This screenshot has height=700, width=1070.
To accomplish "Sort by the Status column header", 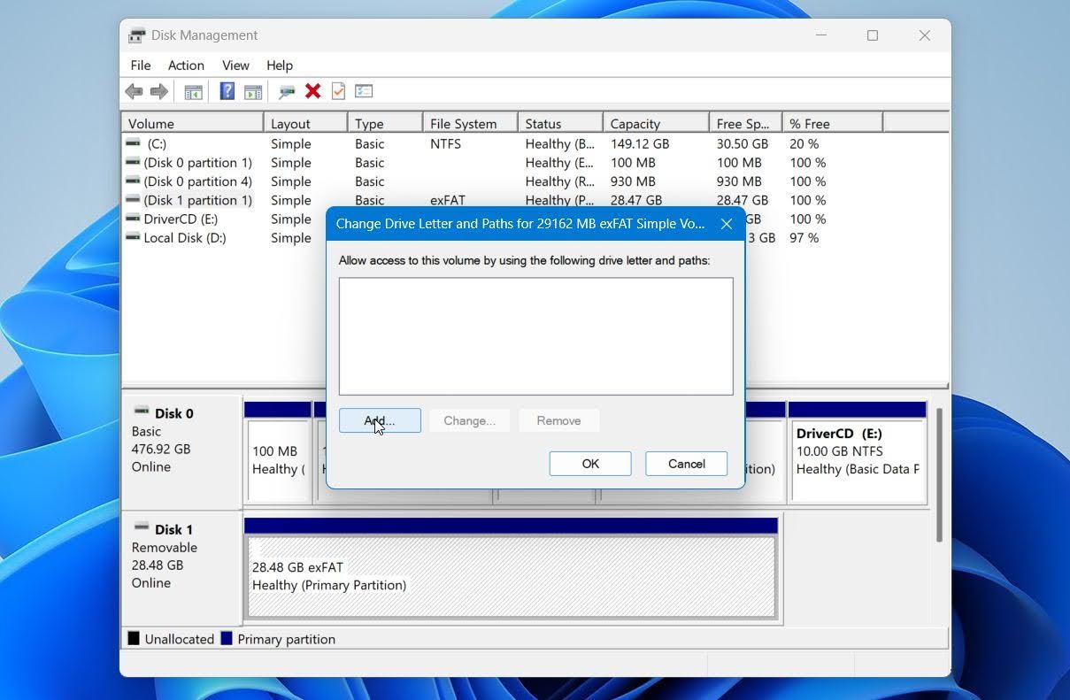I will coord(560,124).
